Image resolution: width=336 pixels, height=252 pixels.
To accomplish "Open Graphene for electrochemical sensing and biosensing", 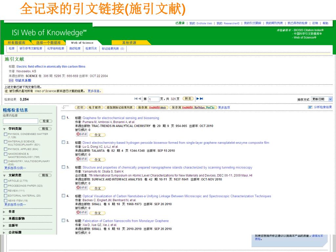I will (x=121, y=118).
